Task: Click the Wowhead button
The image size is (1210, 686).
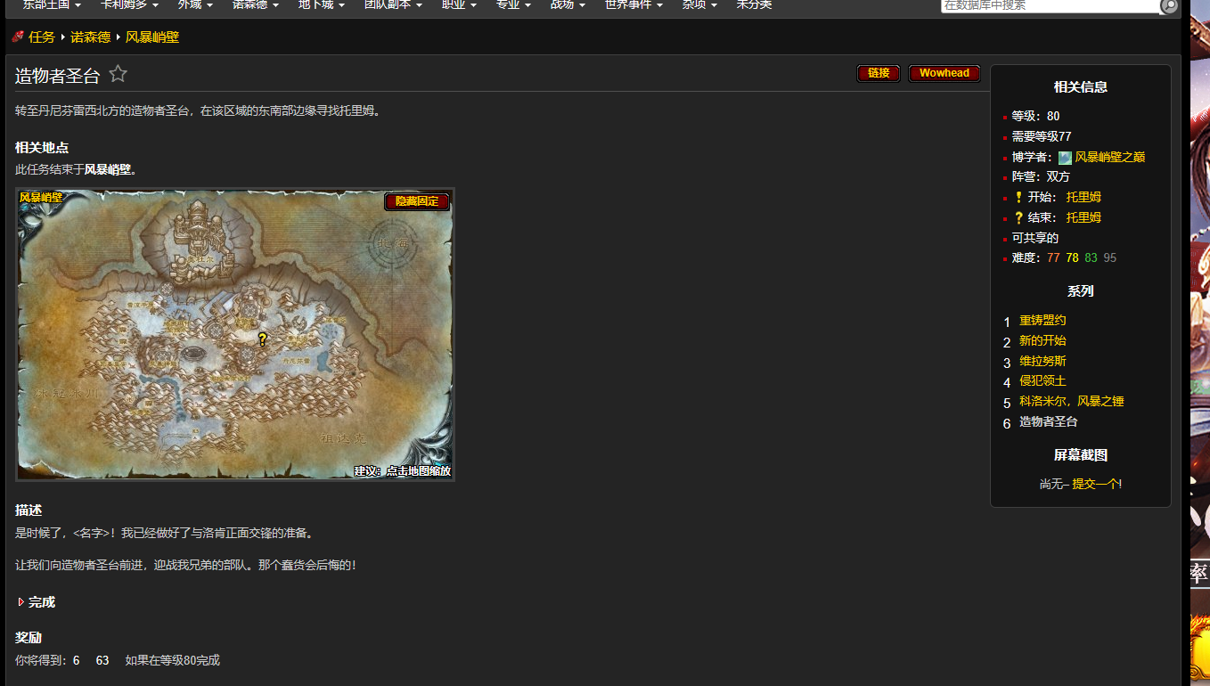Action: coord(944,73)
